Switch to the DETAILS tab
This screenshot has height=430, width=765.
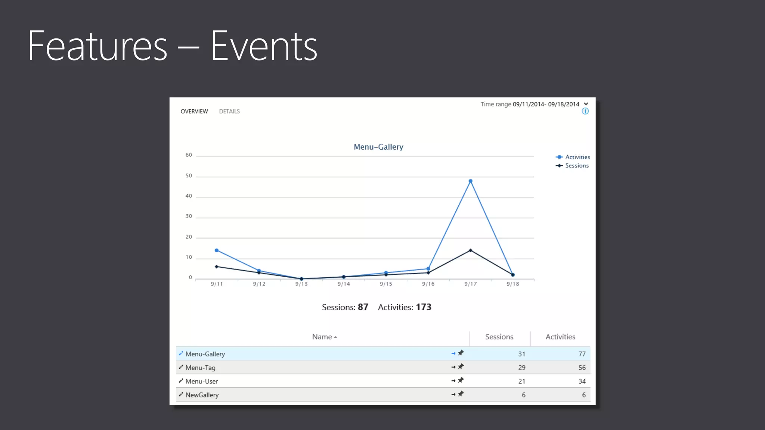(229, 111)
